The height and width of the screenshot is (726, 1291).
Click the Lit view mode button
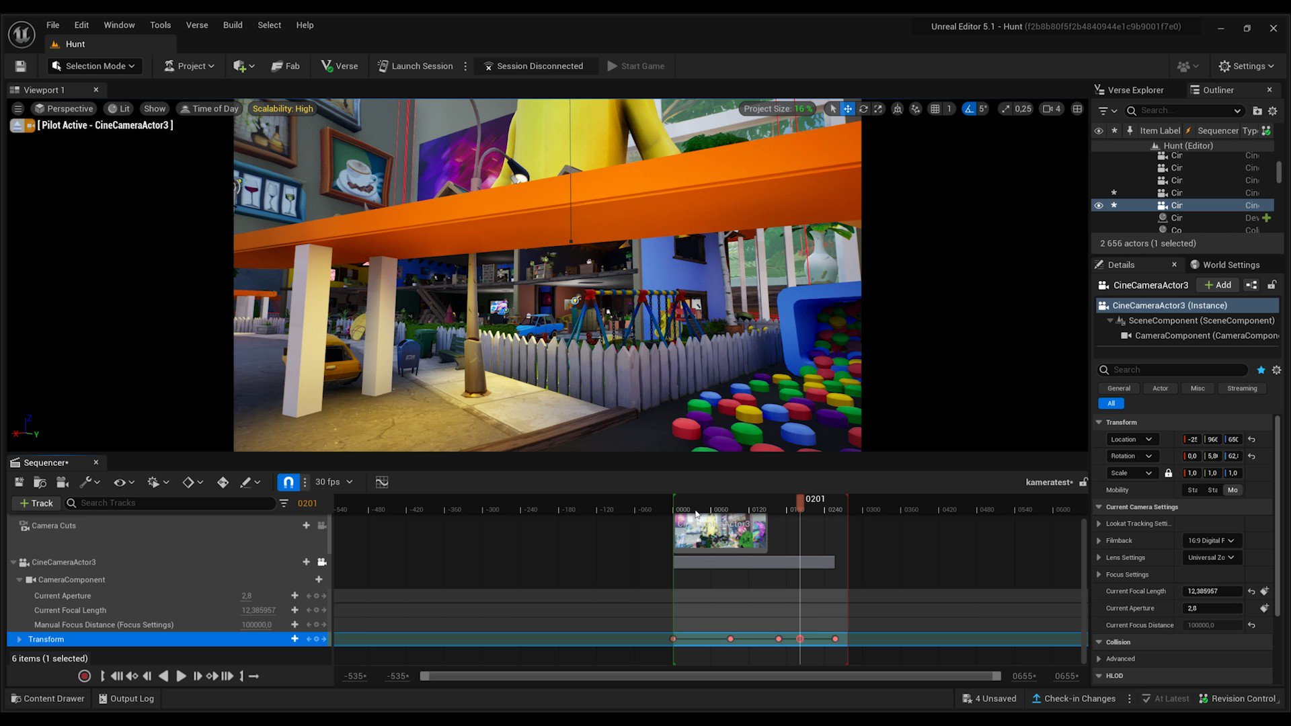tap(119, 109)
